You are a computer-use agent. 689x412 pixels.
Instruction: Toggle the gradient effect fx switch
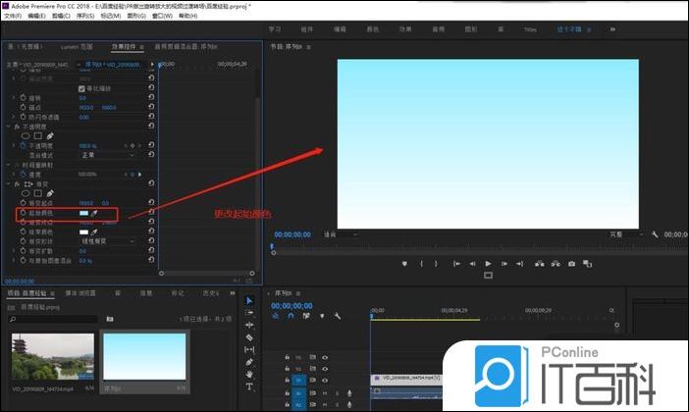tap(16, 183)
